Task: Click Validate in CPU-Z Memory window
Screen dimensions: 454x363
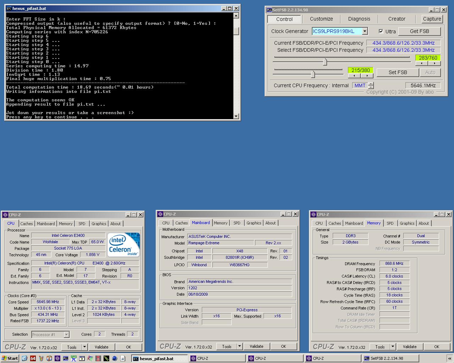Action: (410, 347)
